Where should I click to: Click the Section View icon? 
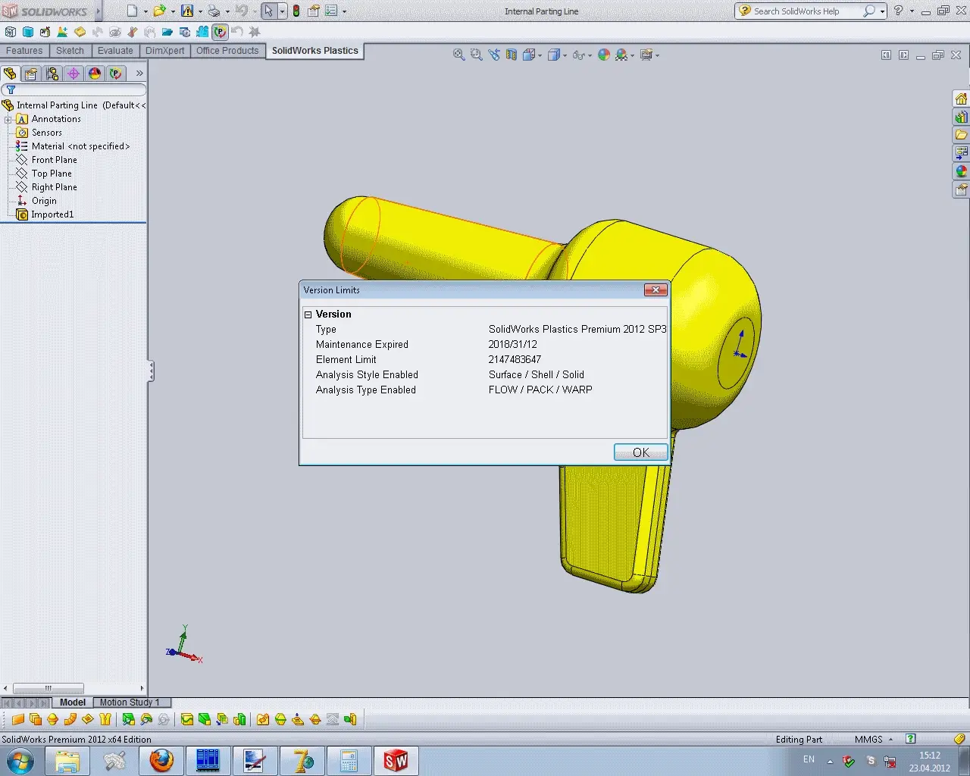click(512, 55)
